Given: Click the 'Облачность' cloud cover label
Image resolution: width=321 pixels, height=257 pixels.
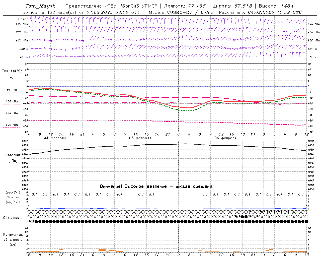Looking at the screenshot, I should pos(13,218).
